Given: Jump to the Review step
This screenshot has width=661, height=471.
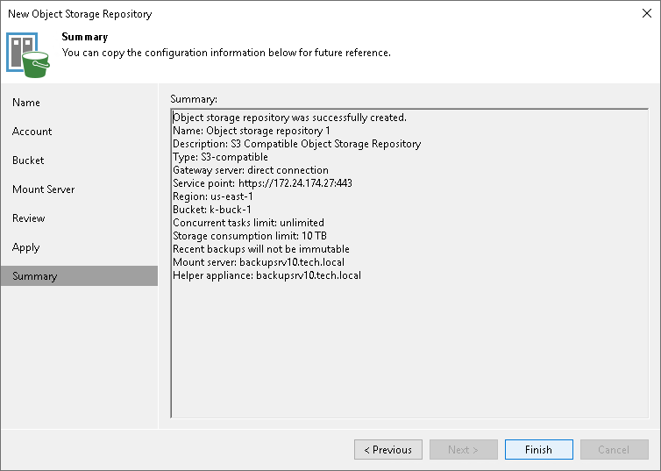Looking at the screenshot, I should [29, 218].
